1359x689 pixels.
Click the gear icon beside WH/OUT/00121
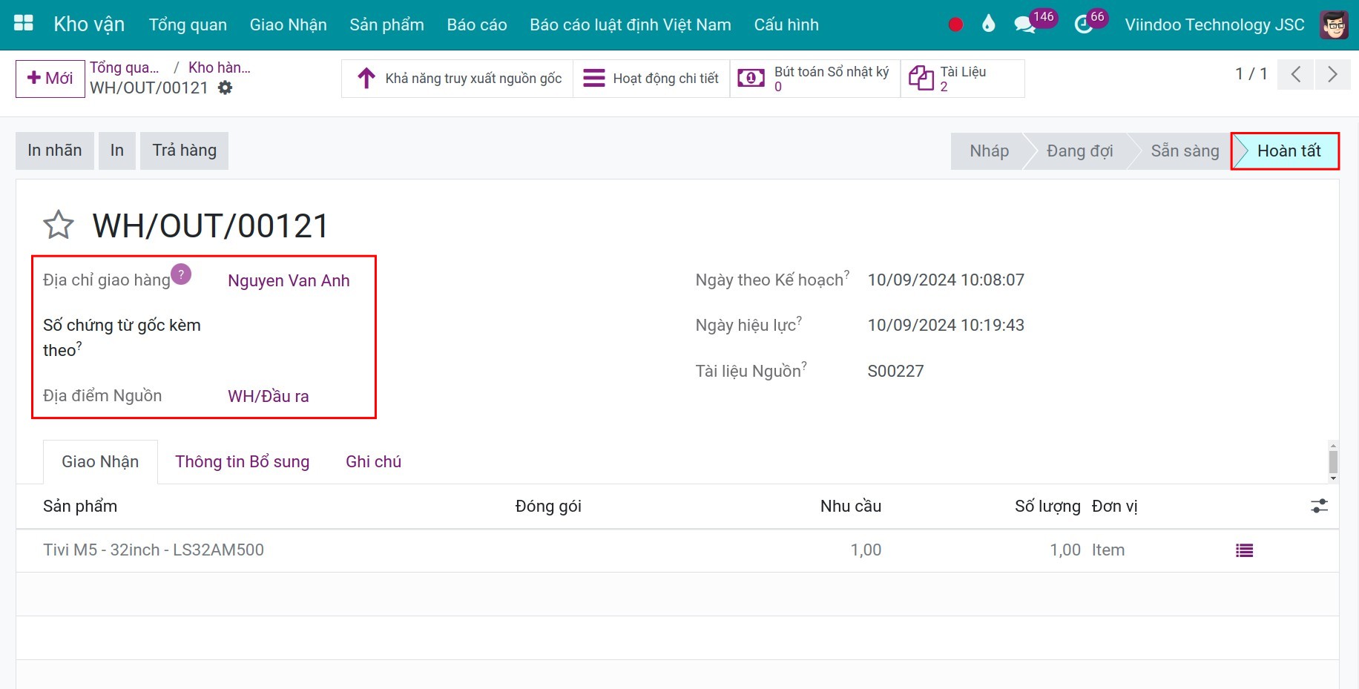point(225,88)
